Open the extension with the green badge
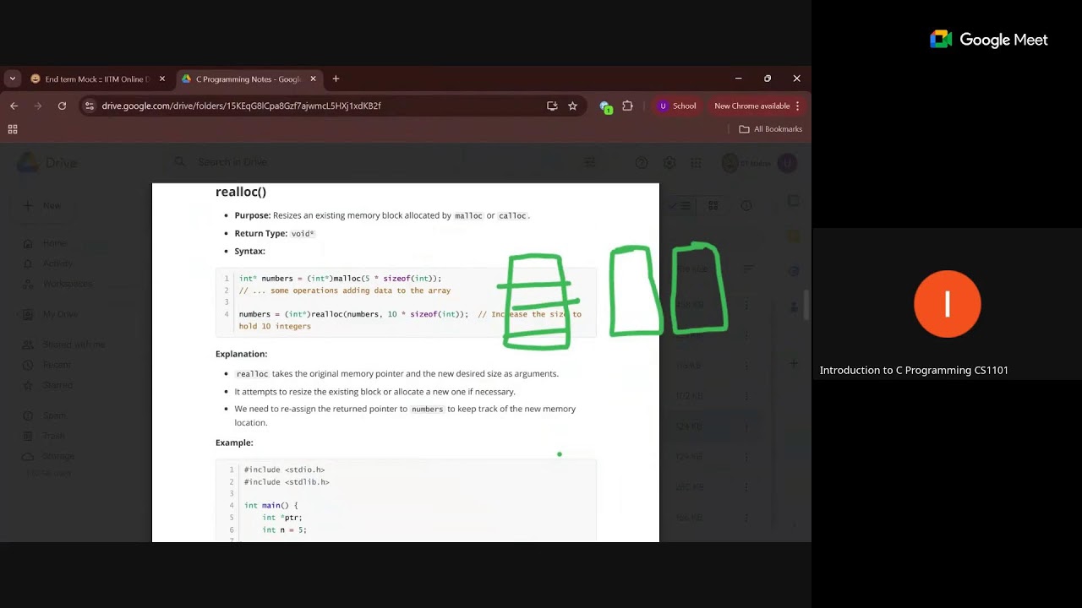Screen dimensions: 1082x608 605,106
